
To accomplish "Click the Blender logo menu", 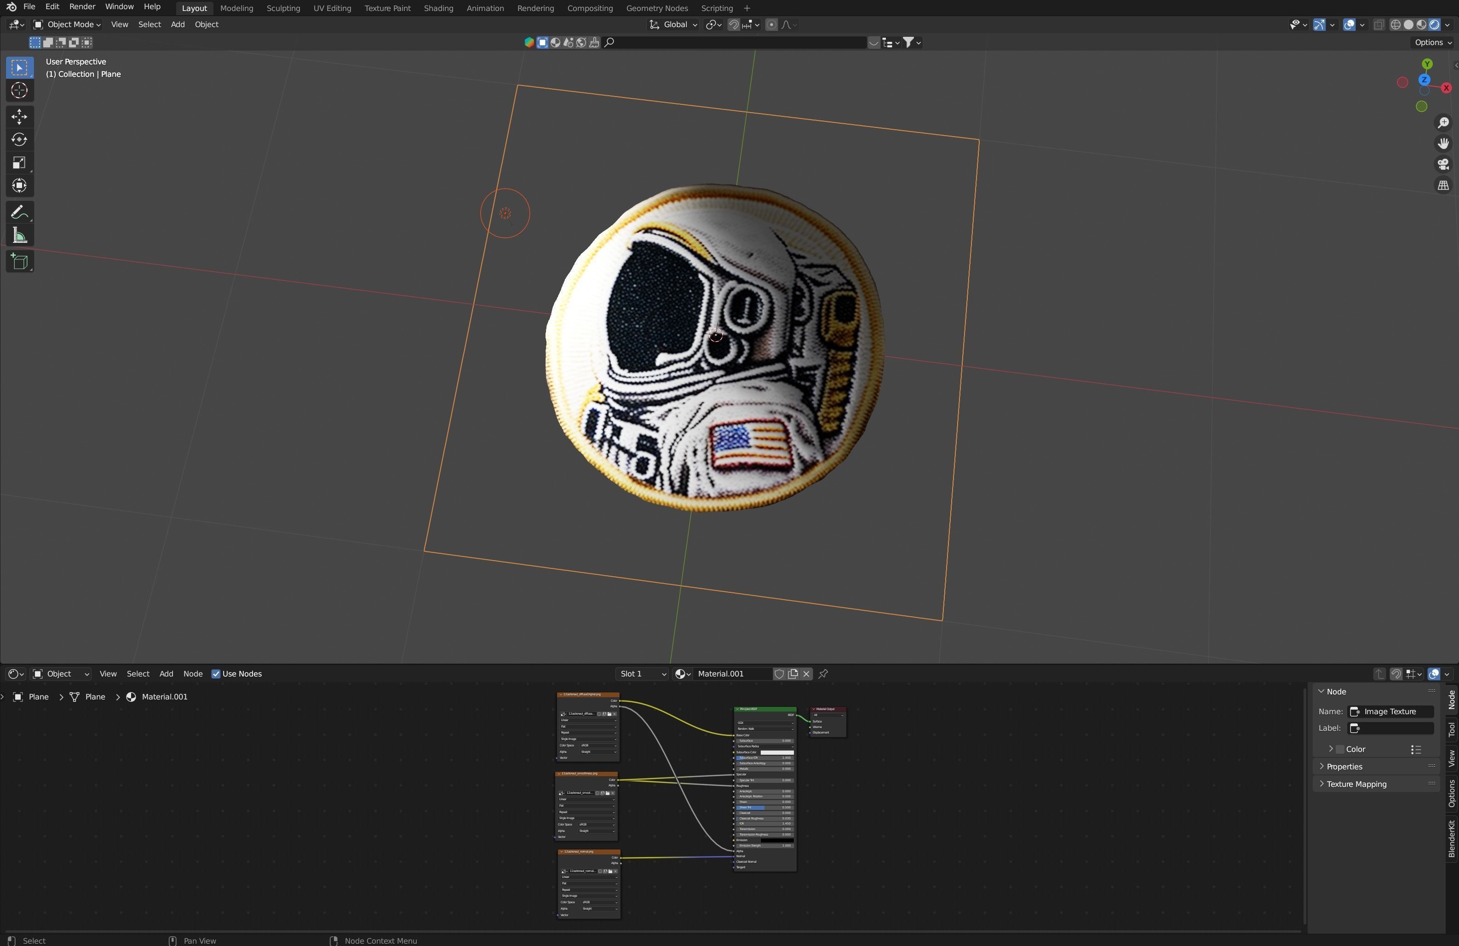I will (x=11, y=7).
